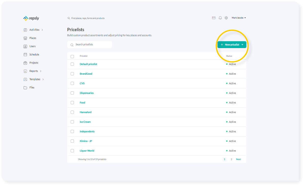Select pagination page 1
Screen dimensions: 305x187
224,159
